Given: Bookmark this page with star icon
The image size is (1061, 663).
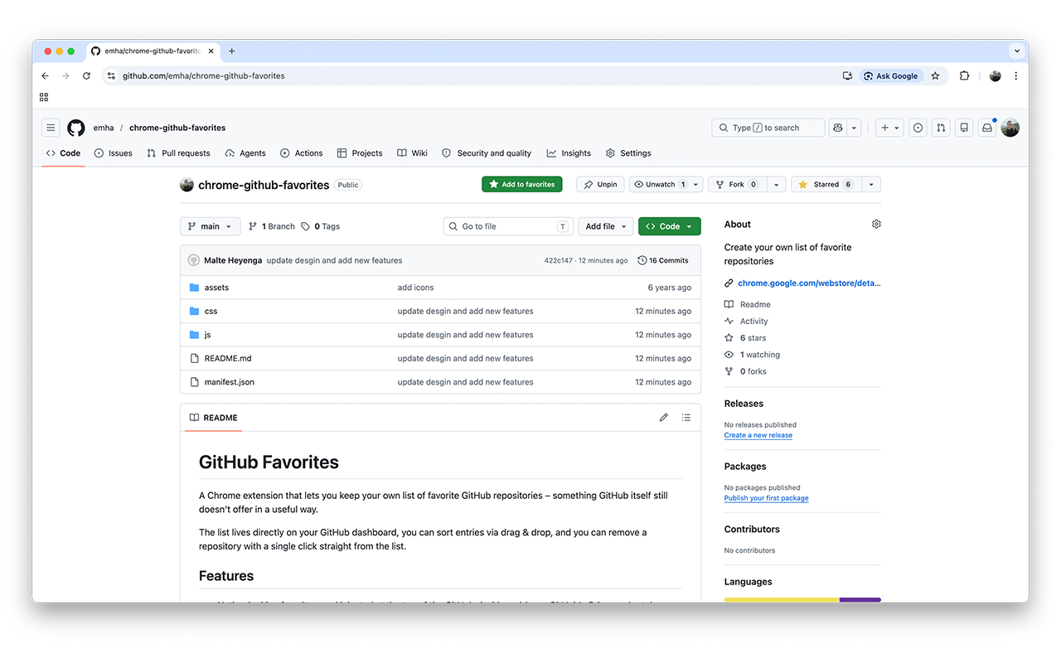Looking at the screenshot, I should (x=935, y=75).
